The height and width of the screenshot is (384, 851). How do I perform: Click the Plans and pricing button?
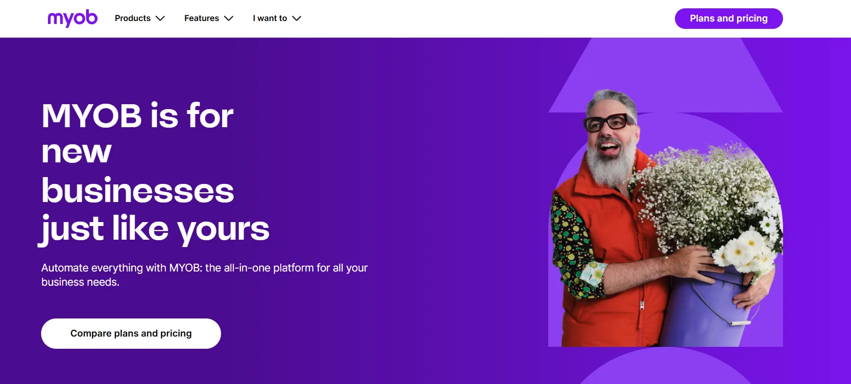tap(729, 19)
